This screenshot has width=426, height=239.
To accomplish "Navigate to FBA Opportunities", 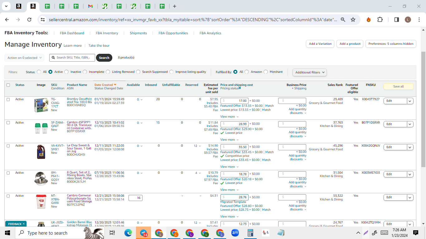I will pyautogui.click(x=173, y=33).
